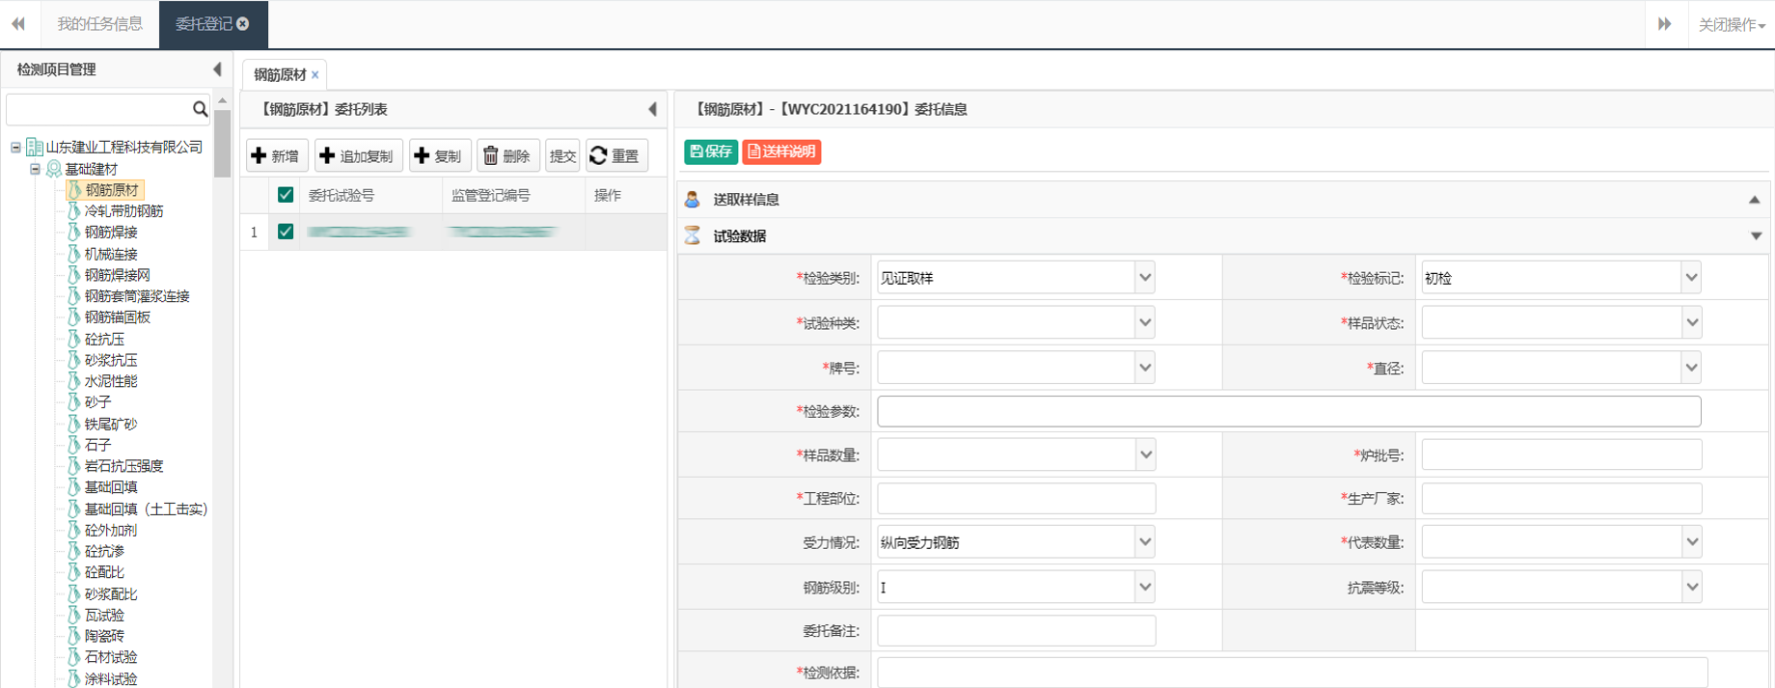Collapse the 试验数据 section arrow
Screen dimensions: 1775x688
1756,236
